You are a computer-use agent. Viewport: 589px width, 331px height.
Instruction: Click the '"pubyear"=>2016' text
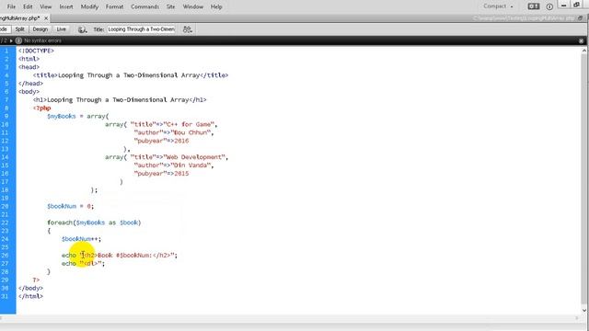click(x=161, y=141)
